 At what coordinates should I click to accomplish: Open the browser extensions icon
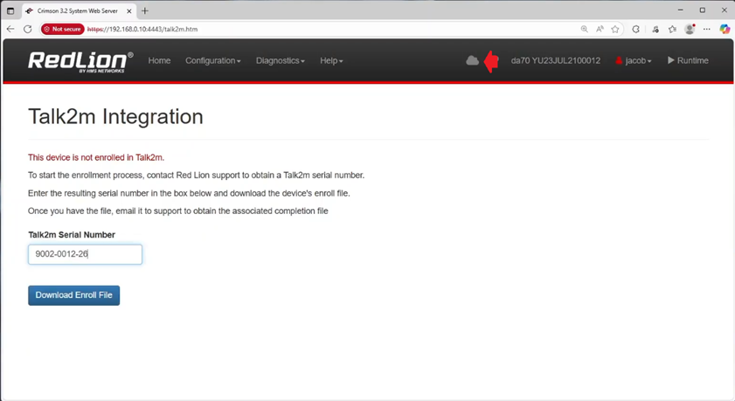click(635, 29)
